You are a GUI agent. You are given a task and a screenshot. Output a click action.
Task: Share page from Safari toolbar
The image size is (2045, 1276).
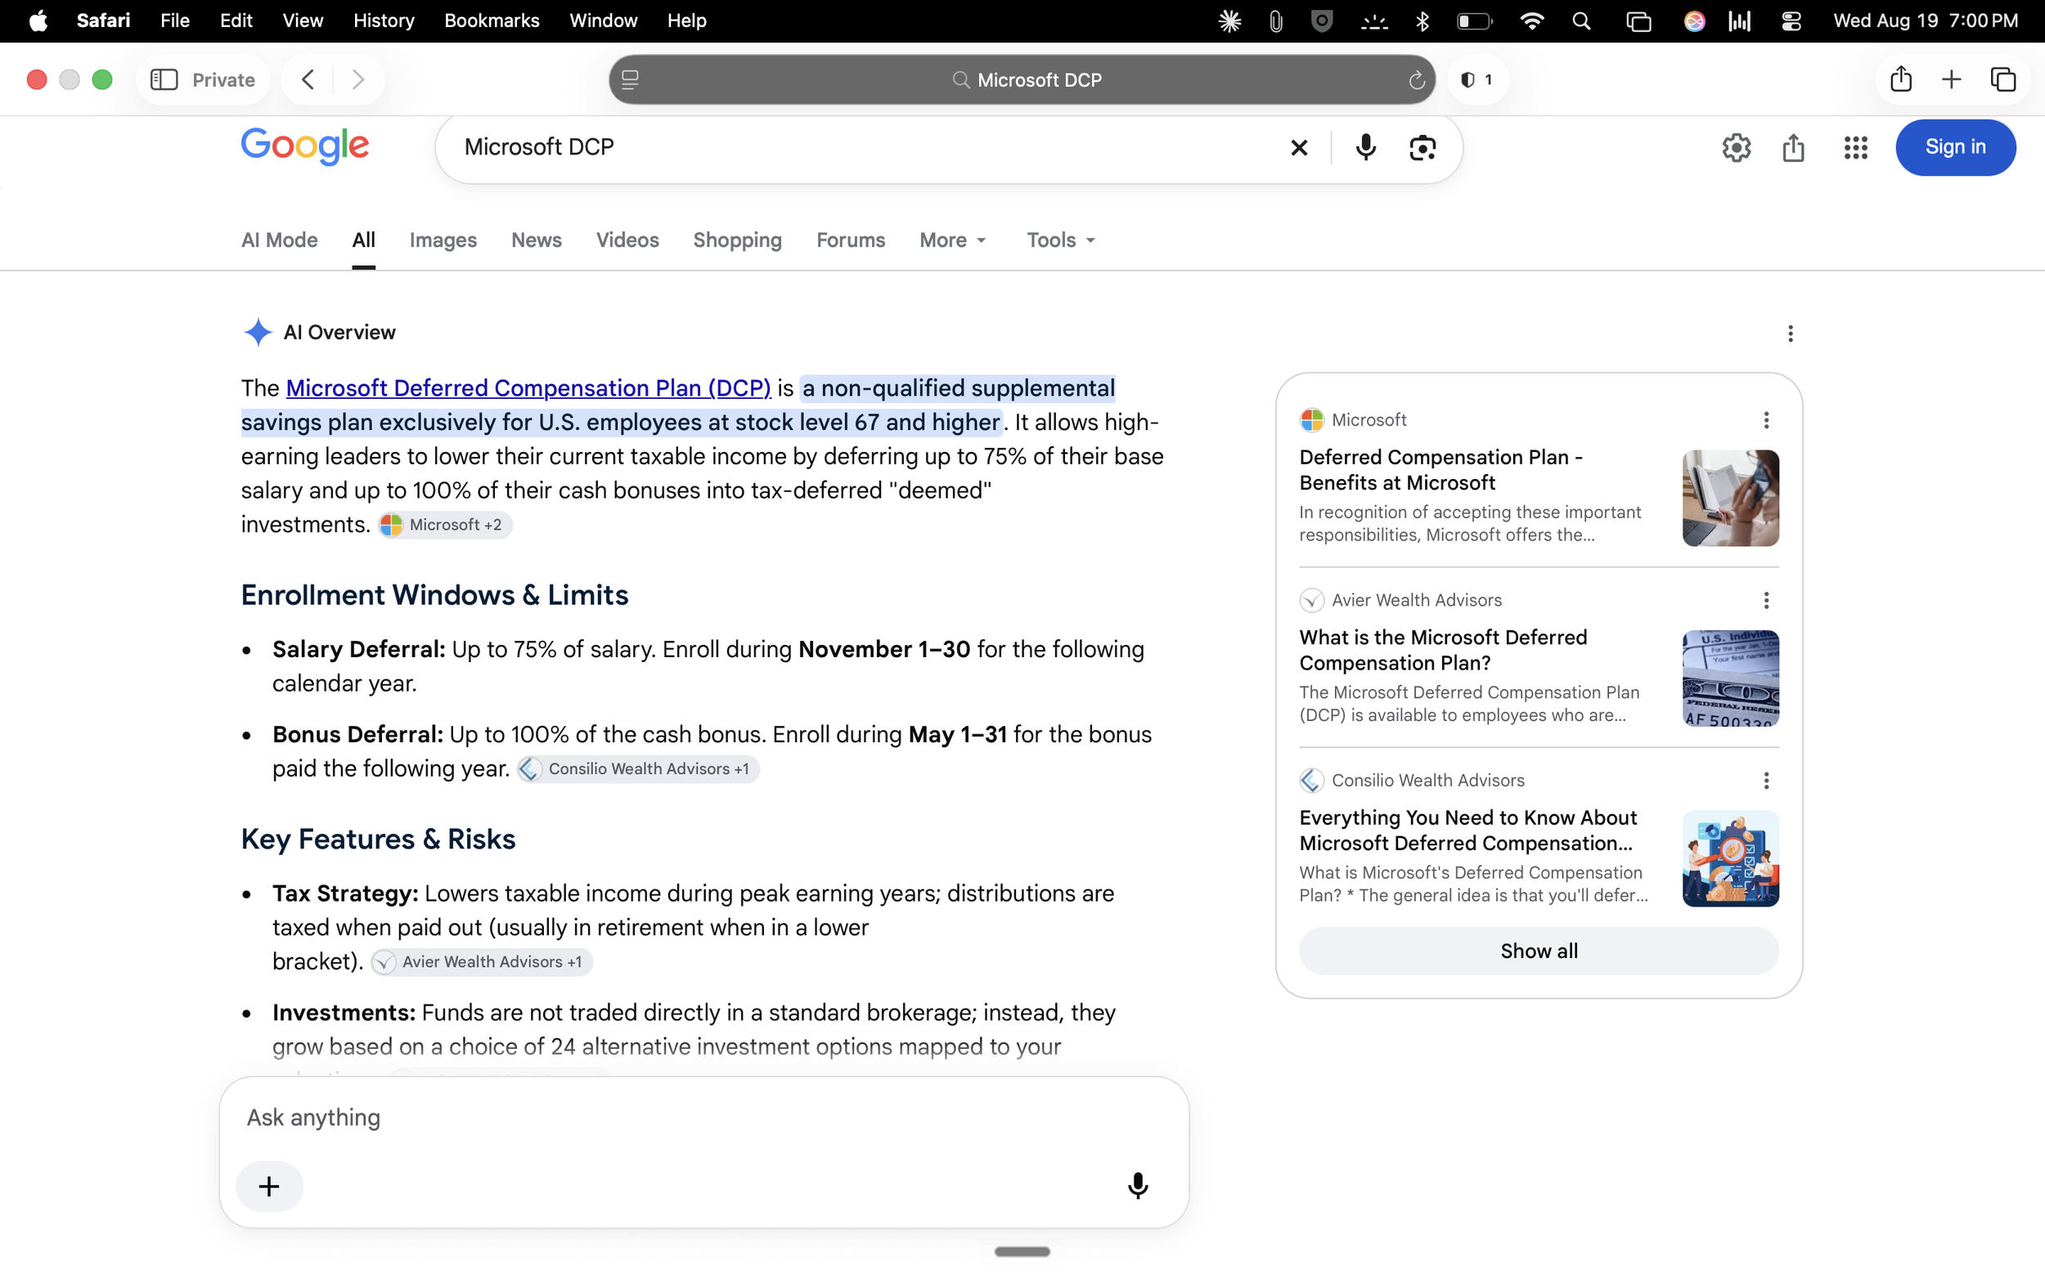click(1900, 79)
